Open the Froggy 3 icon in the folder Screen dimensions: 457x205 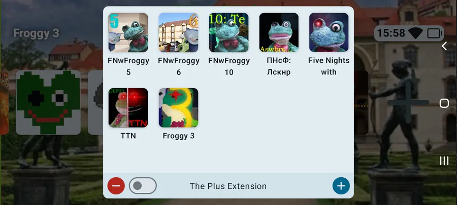click(x=178, y=108)
